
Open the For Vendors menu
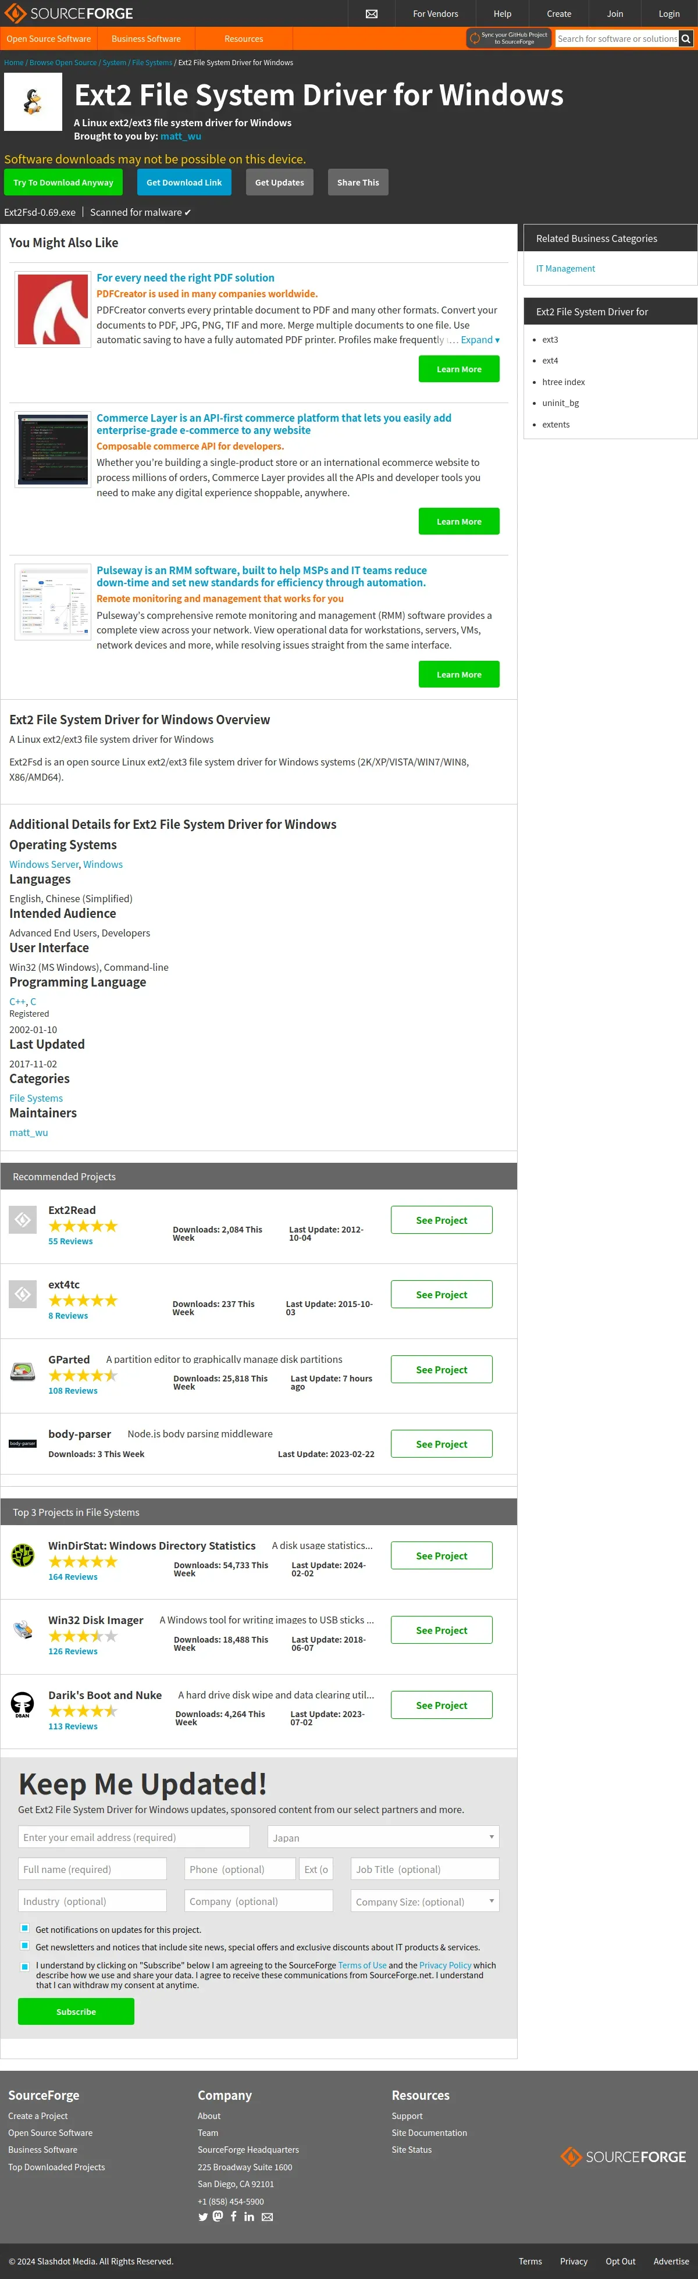click(435, 13)
